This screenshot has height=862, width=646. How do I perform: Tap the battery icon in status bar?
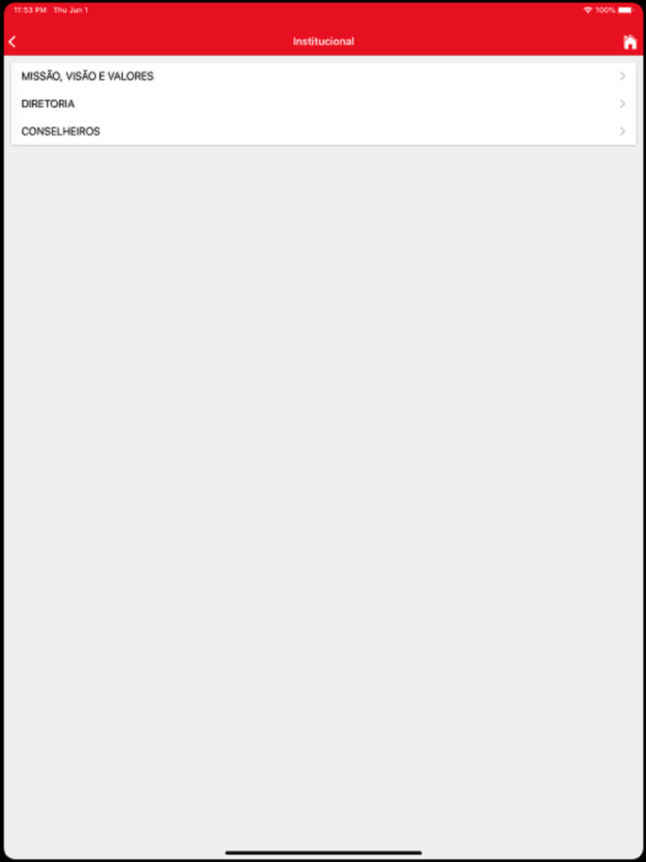[626, 10]
